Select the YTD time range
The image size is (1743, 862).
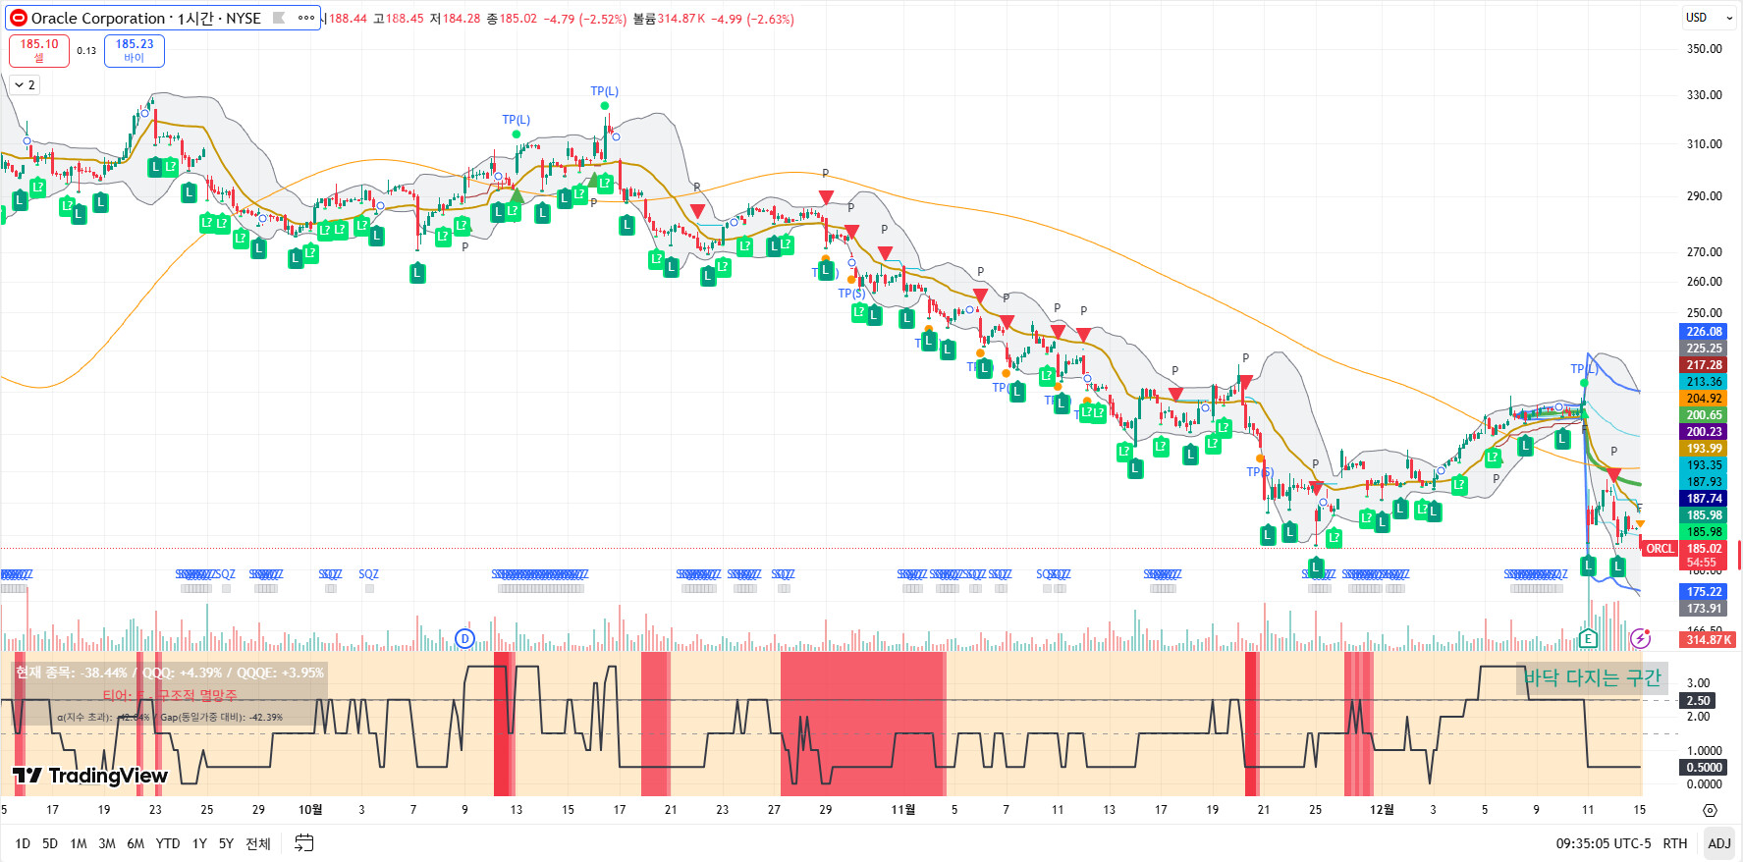(x=168, y=843)
